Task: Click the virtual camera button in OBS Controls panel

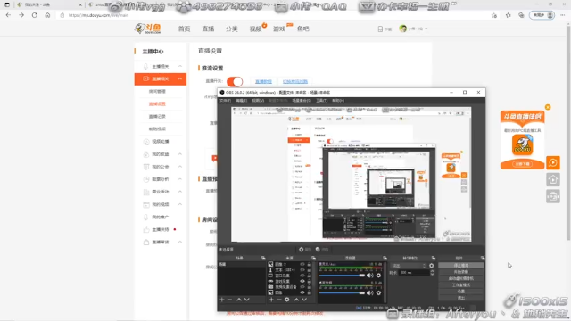Action: pyautogui.click(x=461, y=278)
